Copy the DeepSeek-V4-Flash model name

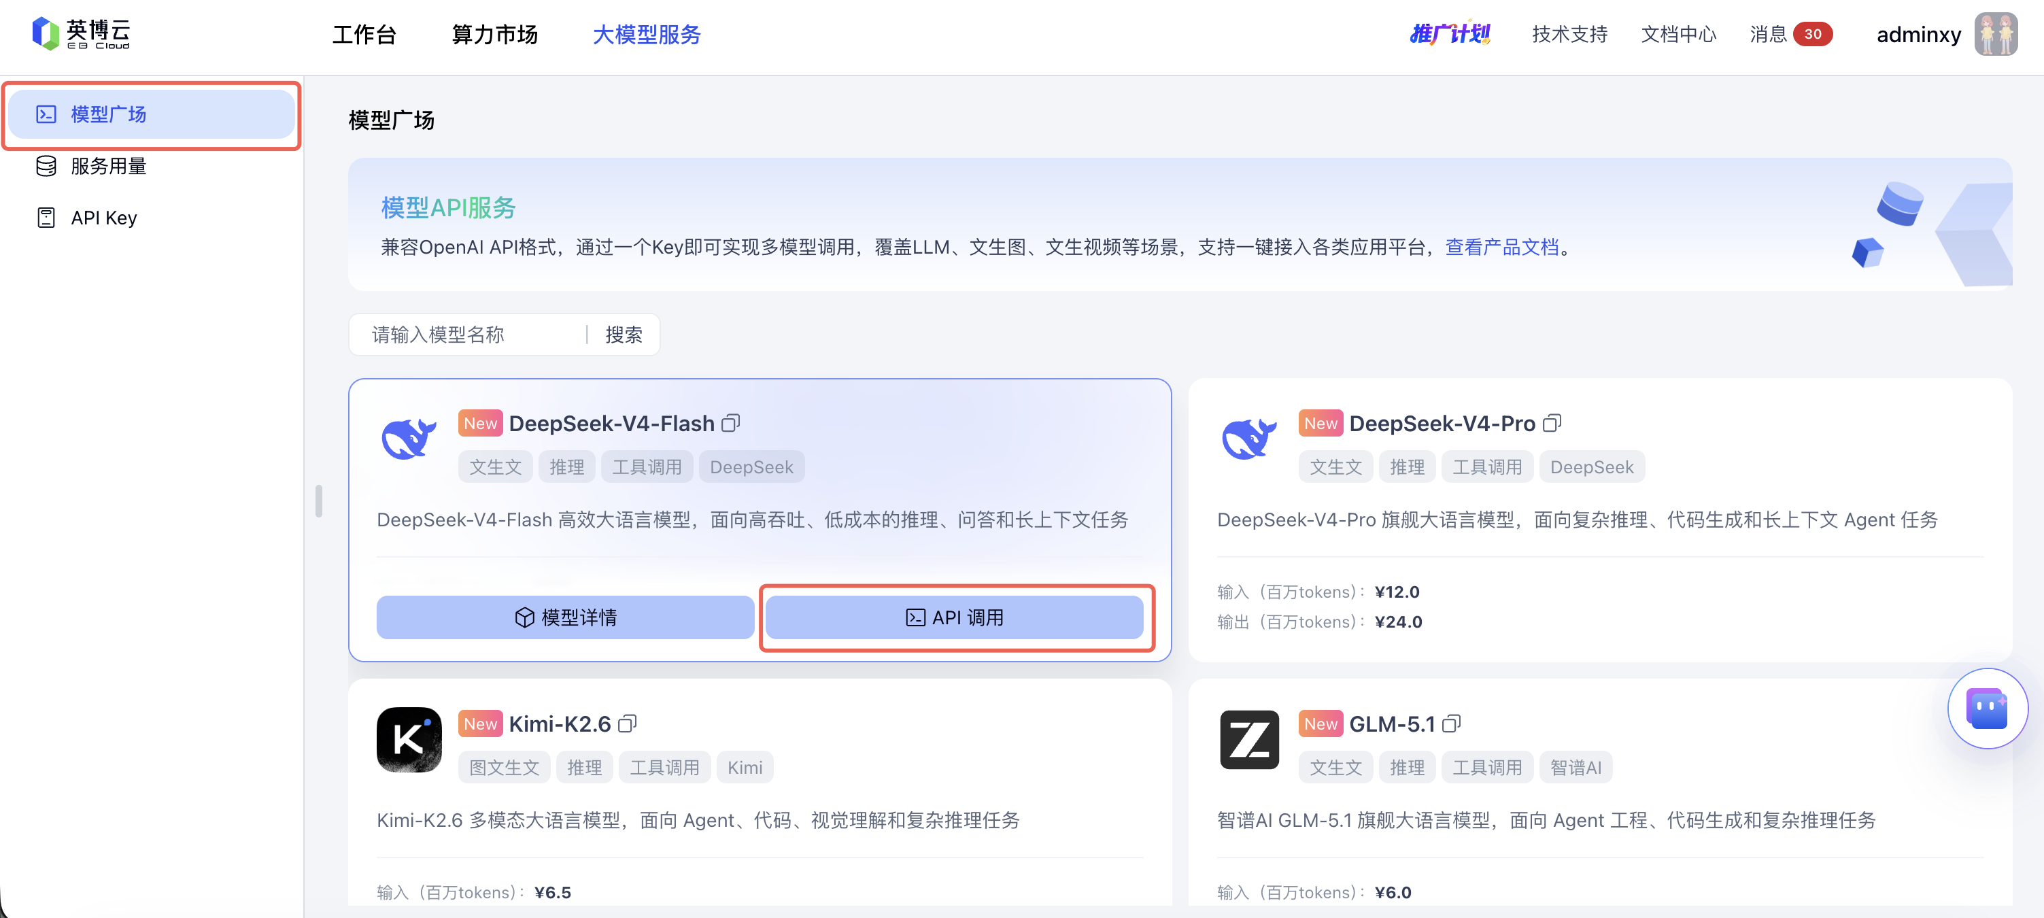click(731, 423)
